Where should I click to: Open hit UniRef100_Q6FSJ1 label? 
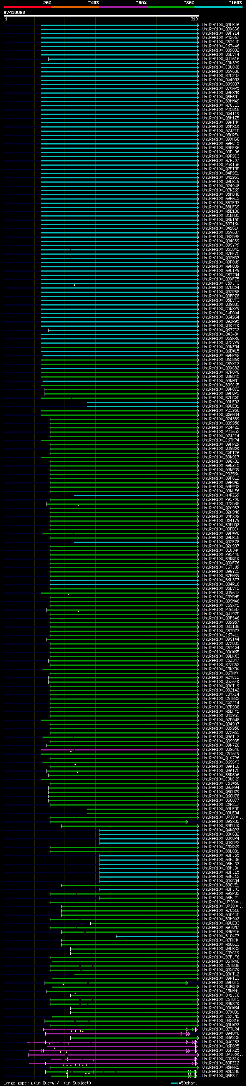coord(221,1076)
